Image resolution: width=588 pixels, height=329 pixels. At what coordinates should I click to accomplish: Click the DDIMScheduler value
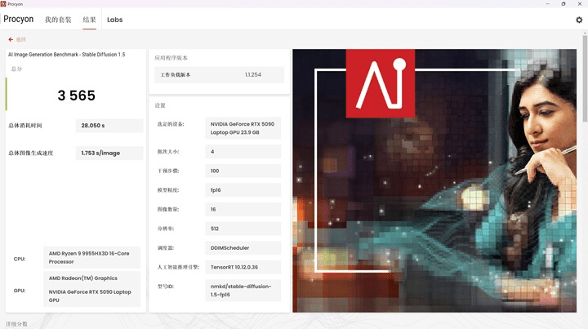pos(243,247)
